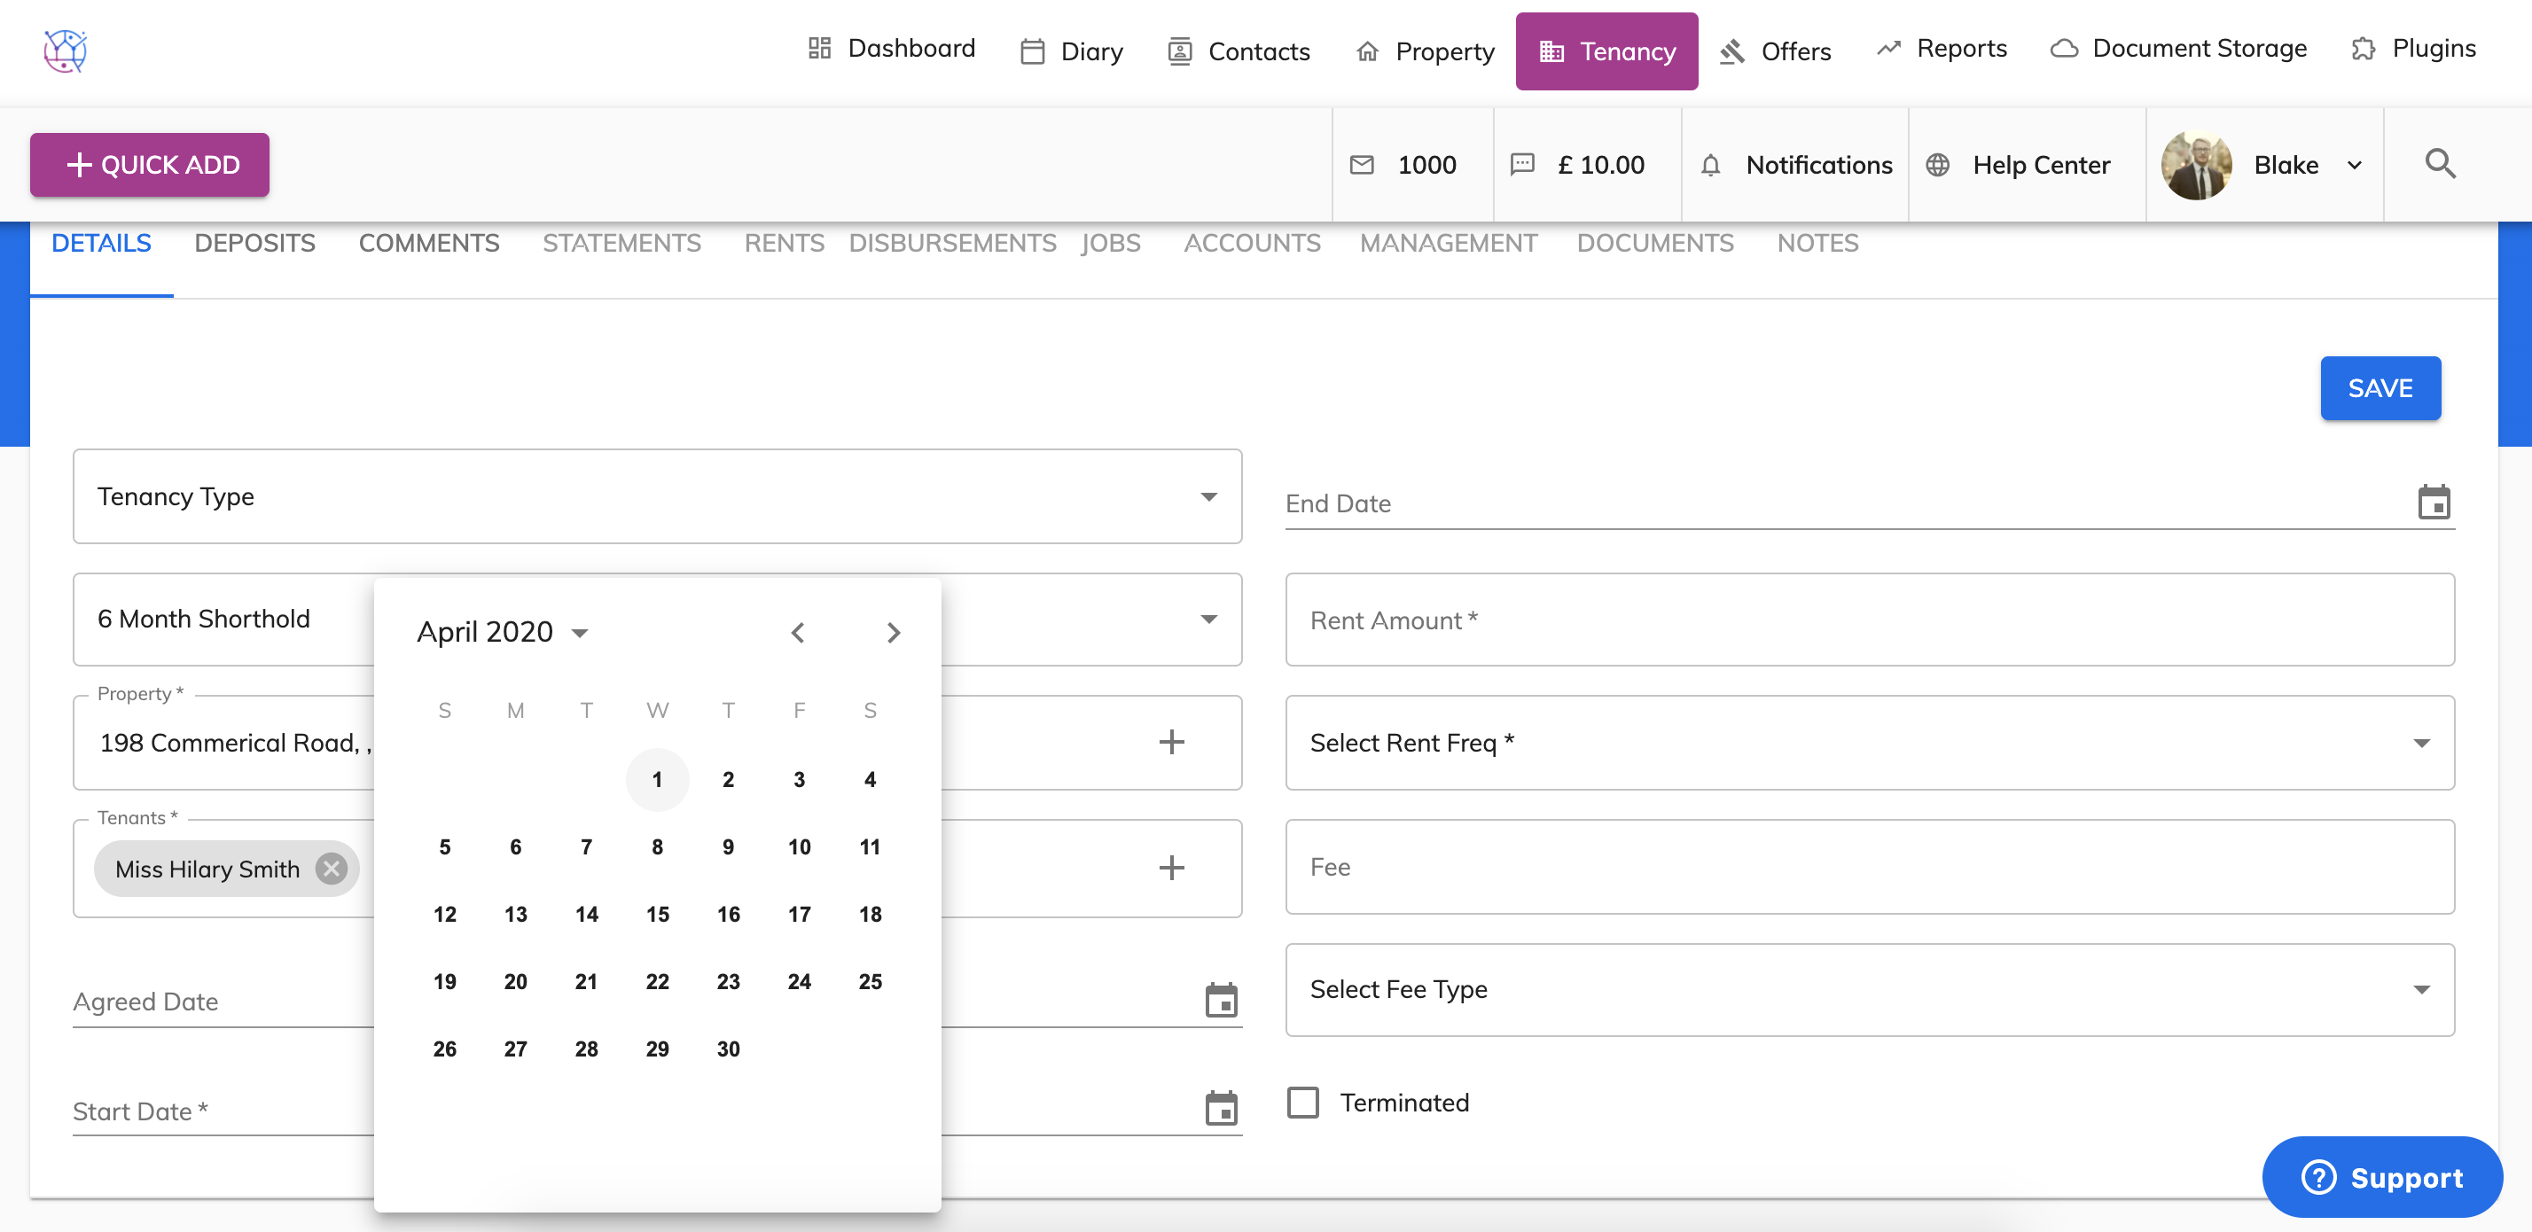The height and width of the screenshot is (1232, 2532).
Task: Switch to the DEPOSITS tab
Action: tap(254, 243)
